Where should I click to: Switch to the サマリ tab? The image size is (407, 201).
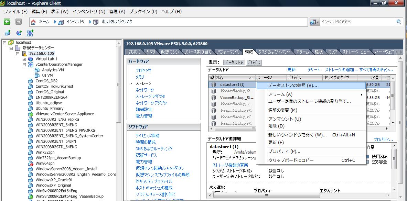tap(151, 52)
